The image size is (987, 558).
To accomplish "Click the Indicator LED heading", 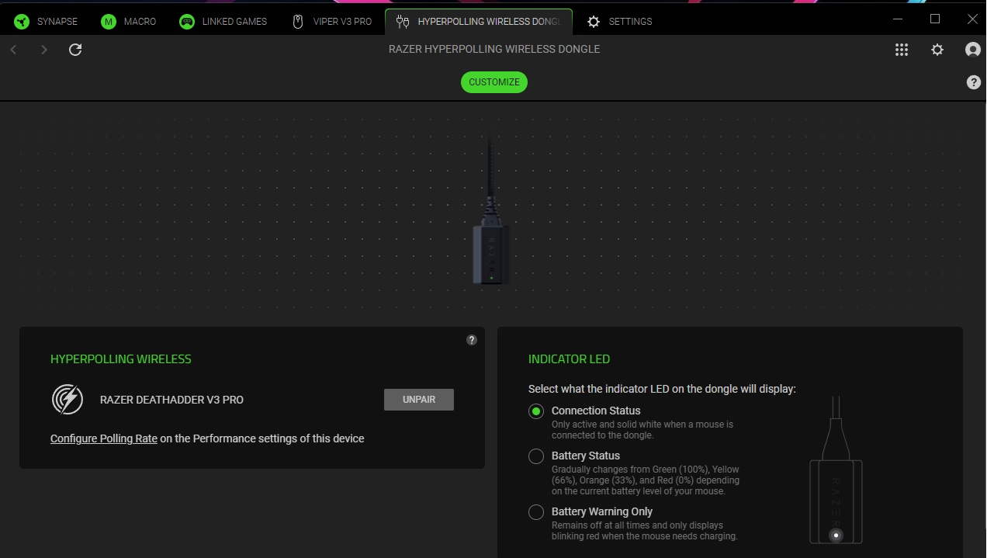I will [569, 359].
